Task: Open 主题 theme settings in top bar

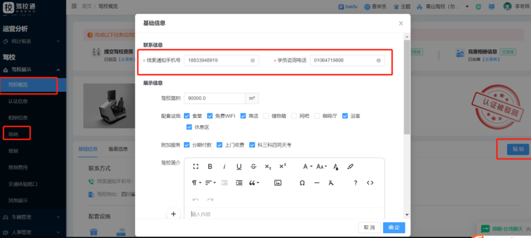Action: tap(402, 7)
